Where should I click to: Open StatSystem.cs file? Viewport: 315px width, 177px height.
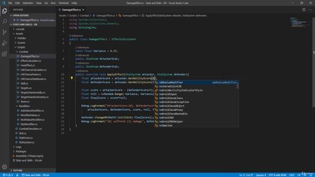pyautogui.click(x=27, y=142)
